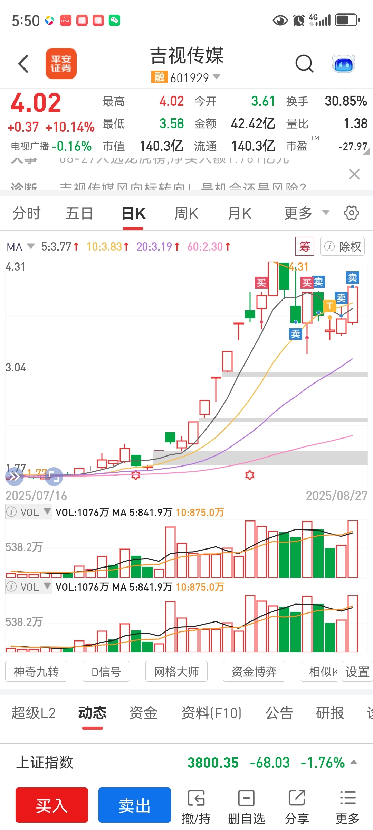Tap the 换手 30.85% value
The height and width of the screenshot is (830, 373).
pos(346,101)
